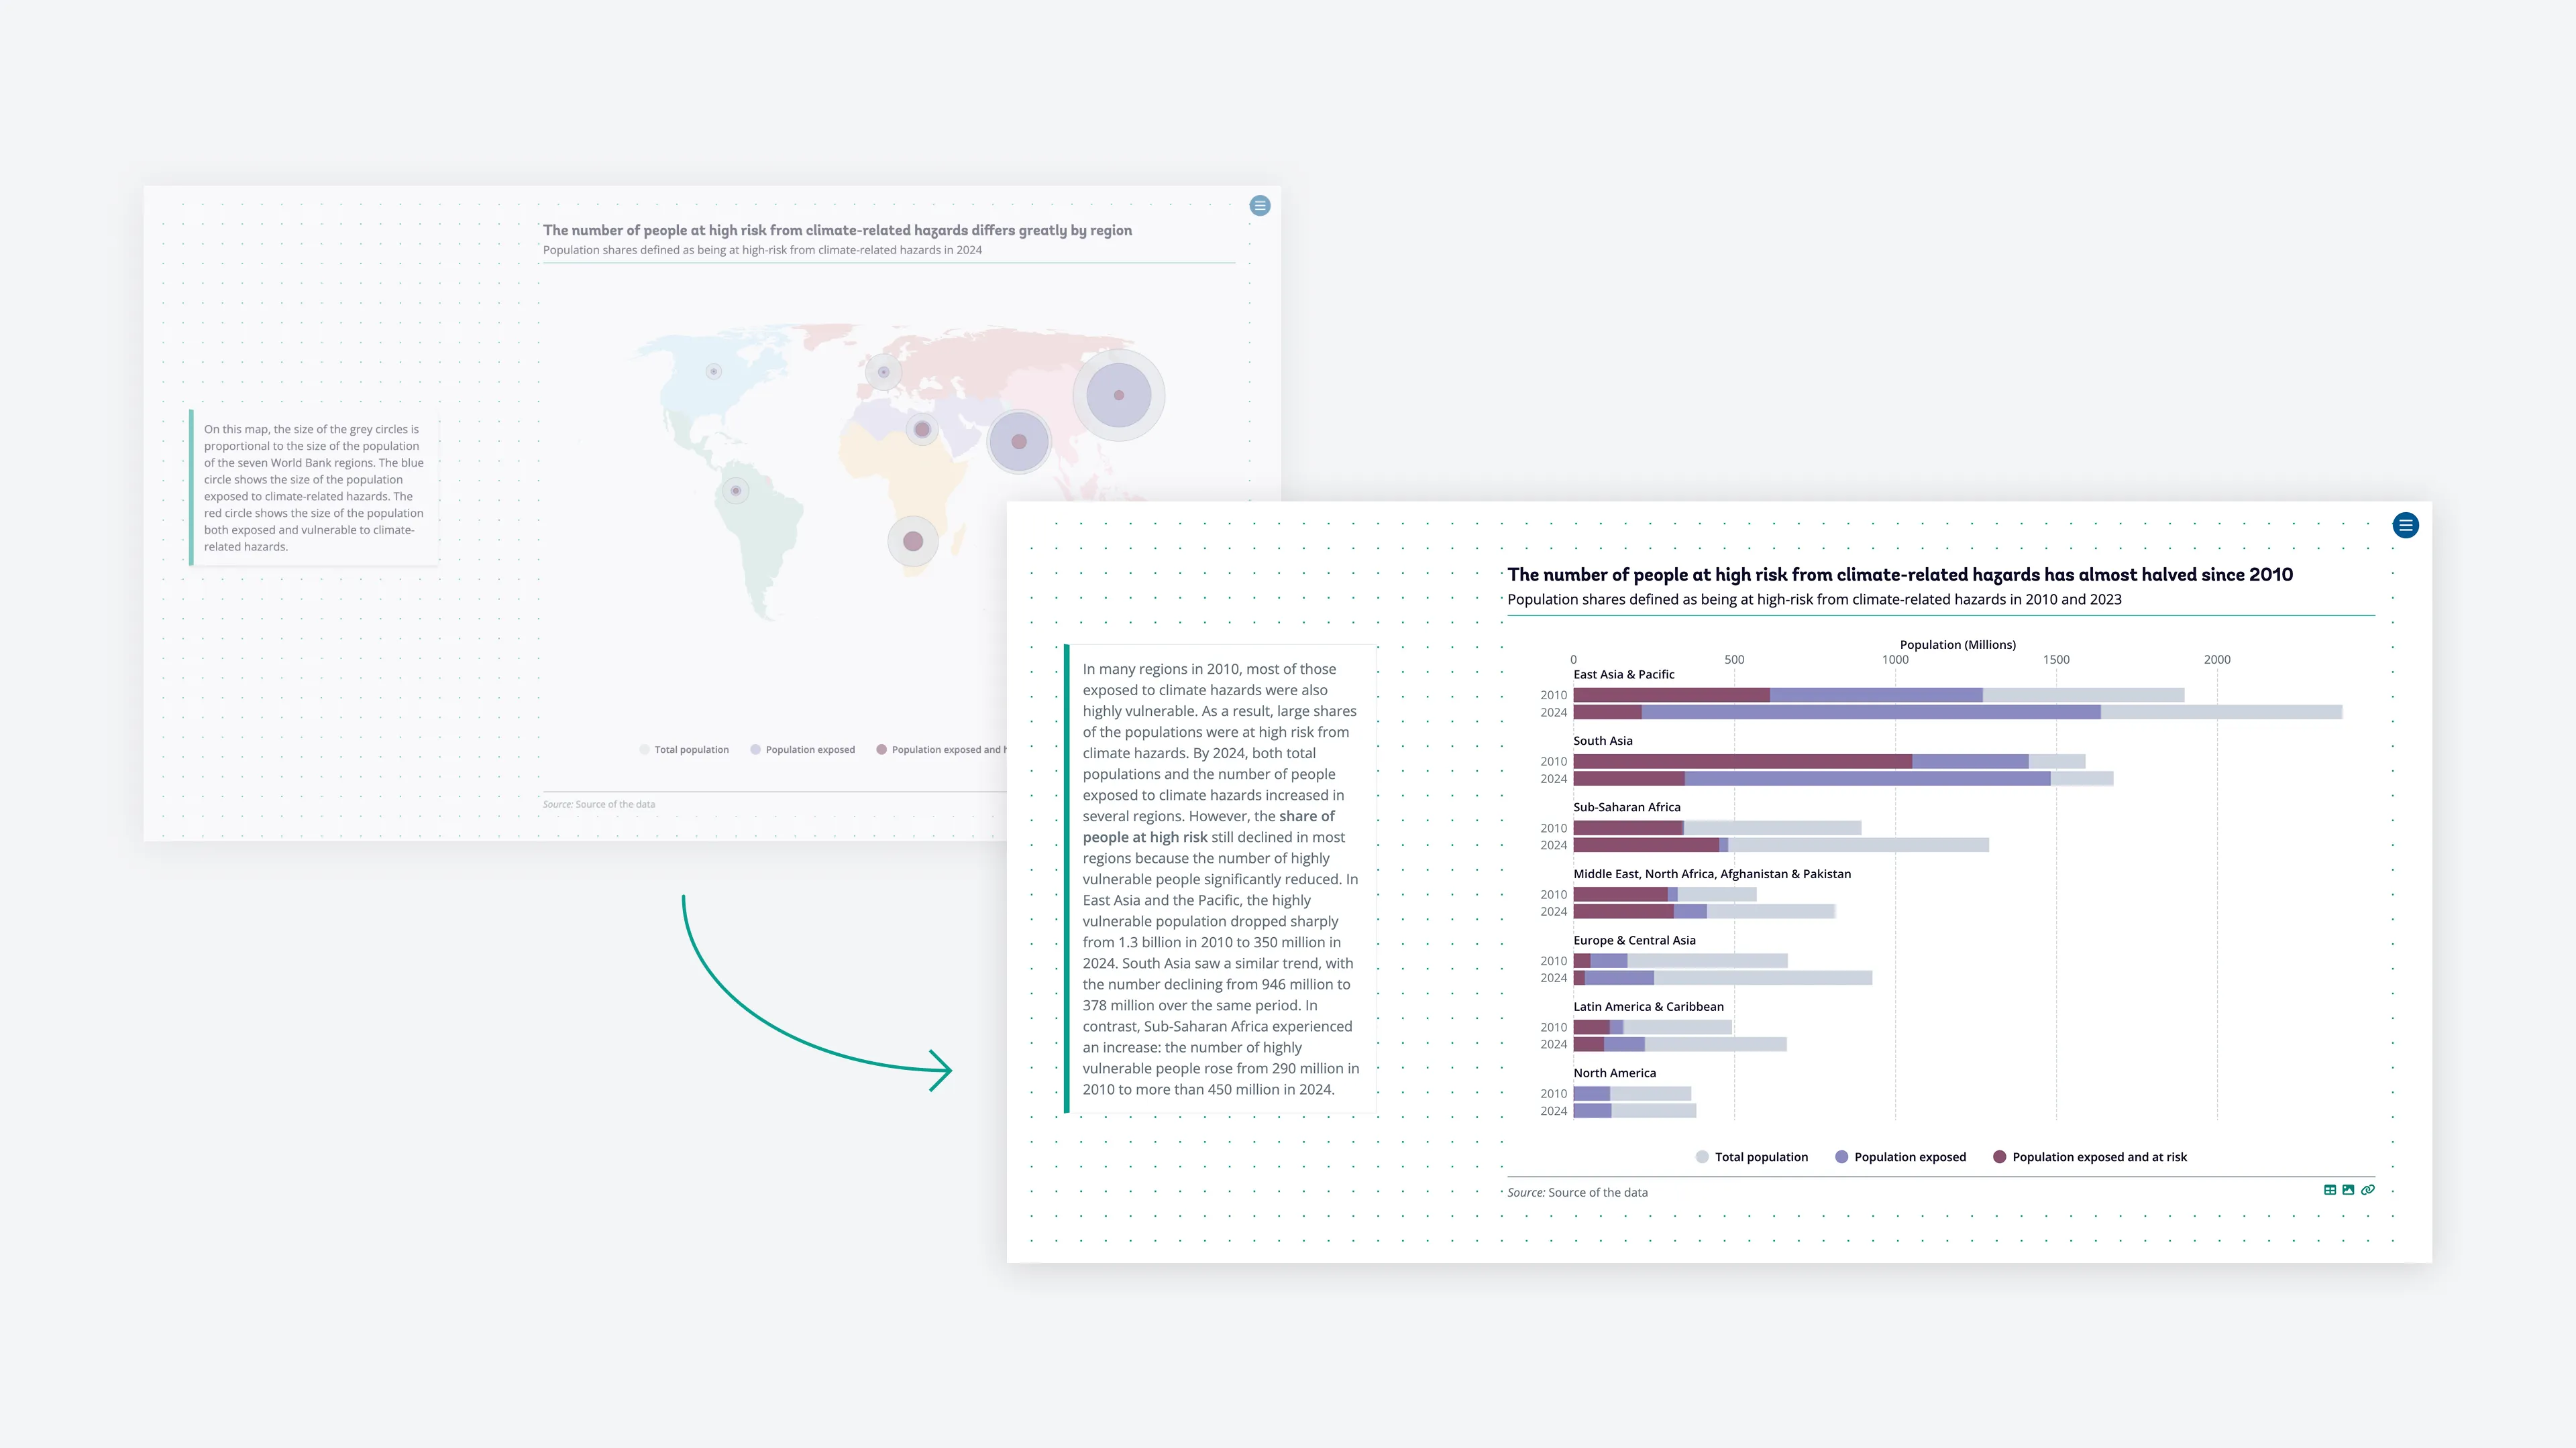
Task: Click the Latin America & Caribbean 2024 bar
Action: click(1679, 1044)
